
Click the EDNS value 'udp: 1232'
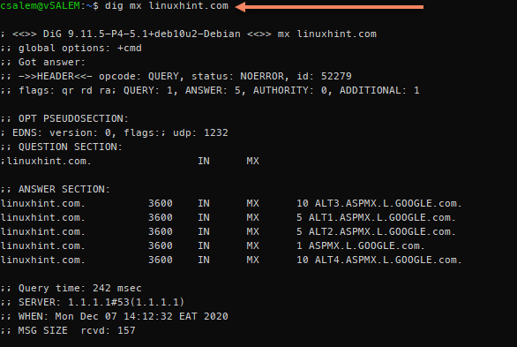point(200,132)
